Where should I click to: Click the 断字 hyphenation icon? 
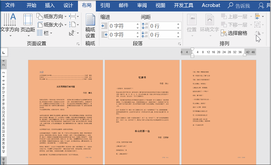coord(72,33)
